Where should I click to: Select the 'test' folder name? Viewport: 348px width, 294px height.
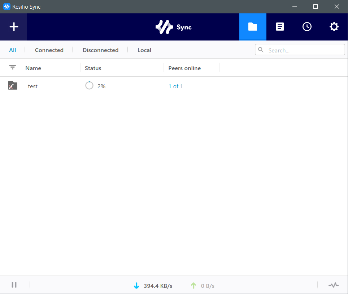tap(32, 86)
